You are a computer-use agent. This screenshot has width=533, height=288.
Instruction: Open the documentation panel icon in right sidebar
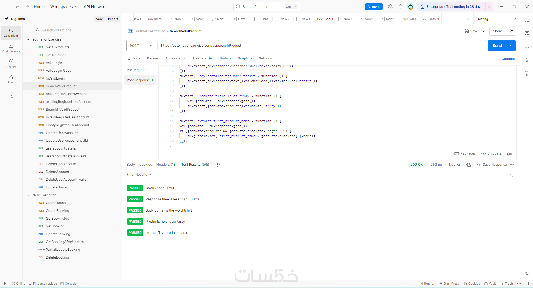tap(527, 20)
